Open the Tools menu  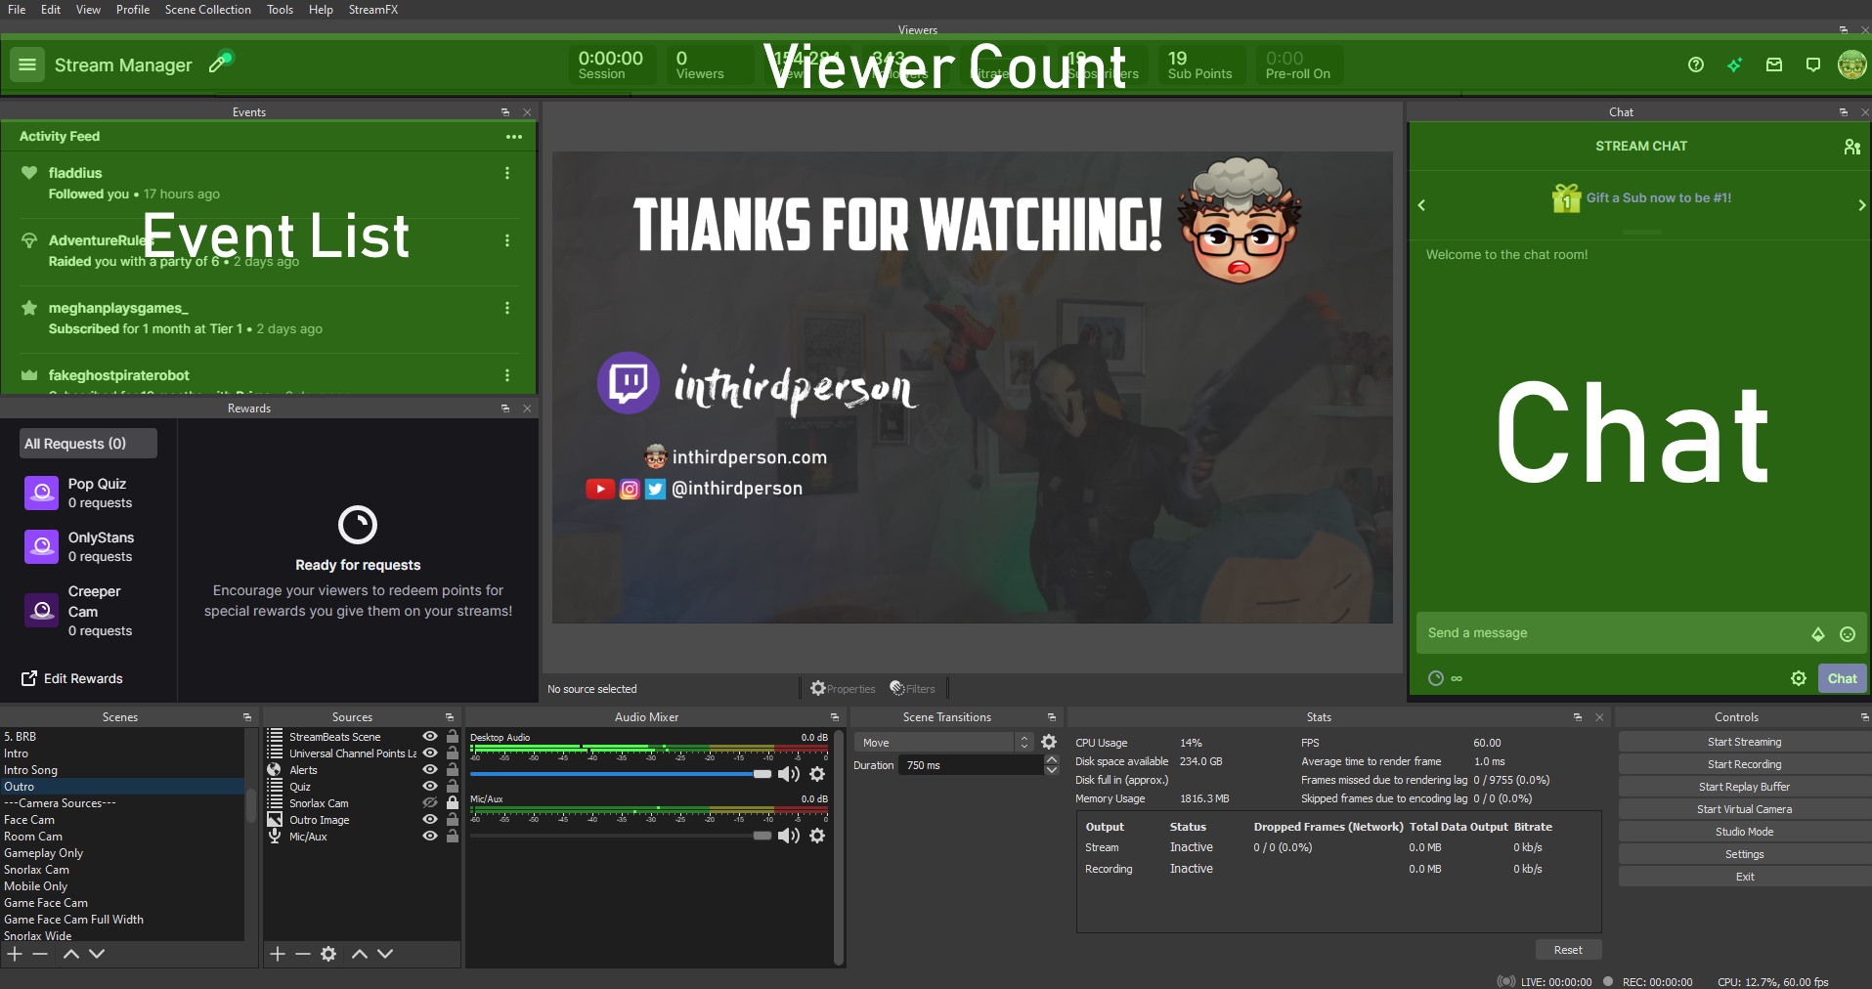(x=280, y=10)
